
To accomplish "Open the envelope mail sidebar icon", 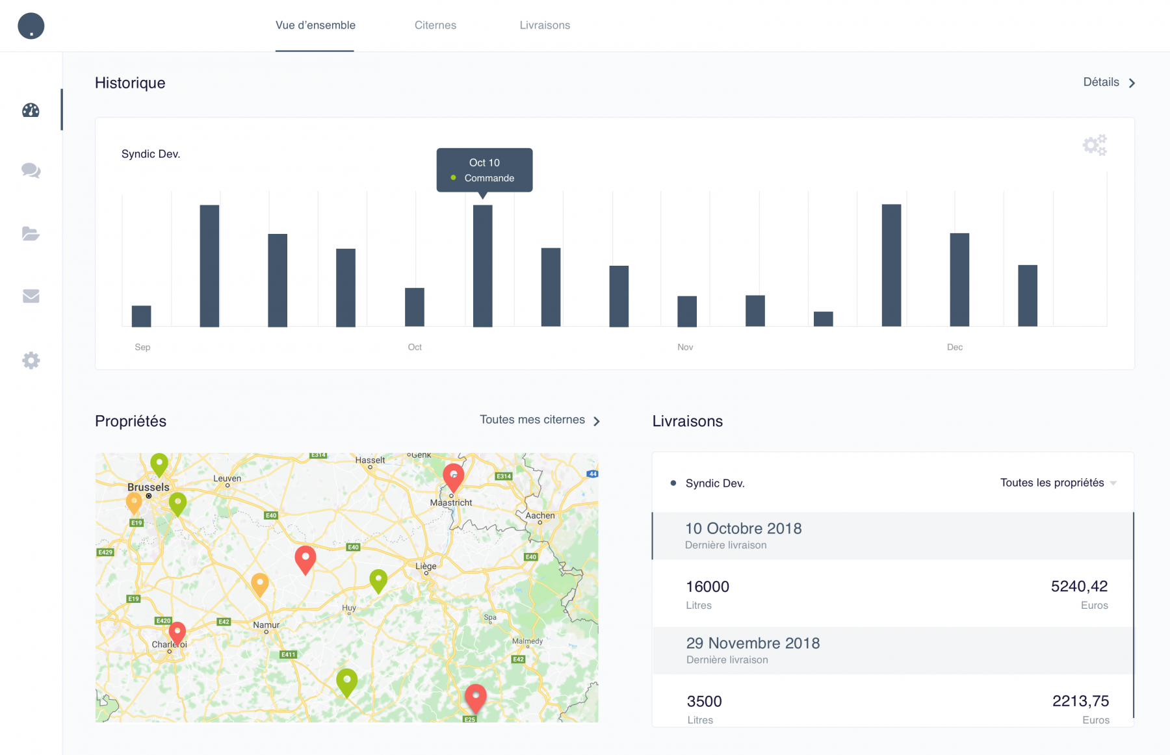I will [x=31, y=296].
